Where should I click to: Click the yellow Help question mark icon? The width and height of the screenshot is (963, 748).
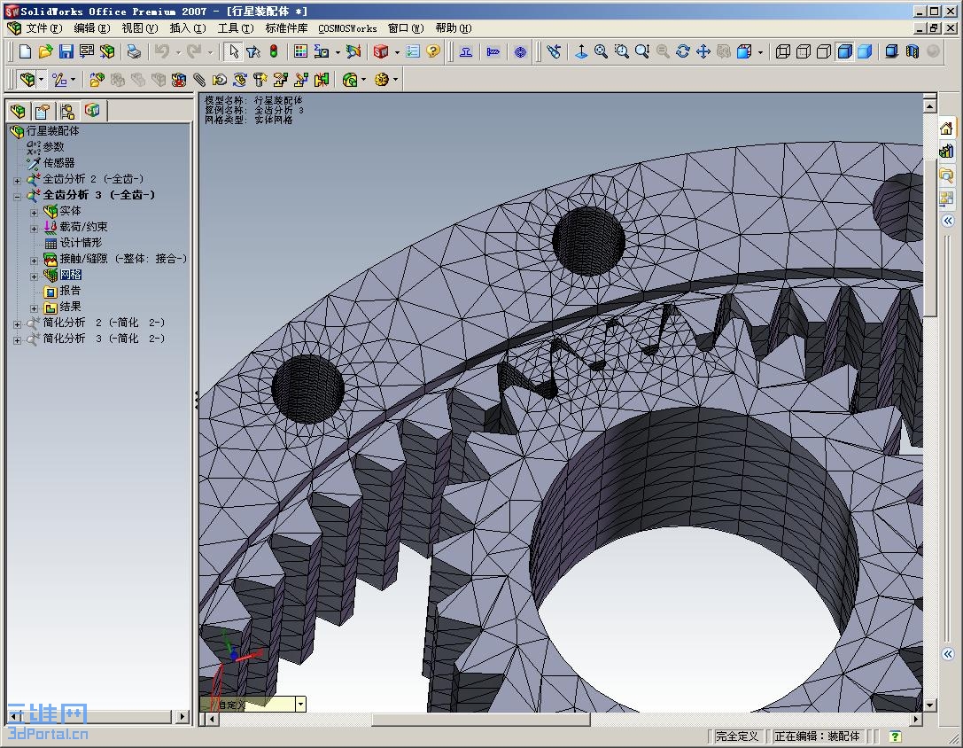pyautogui.click(x=433, y=52)
